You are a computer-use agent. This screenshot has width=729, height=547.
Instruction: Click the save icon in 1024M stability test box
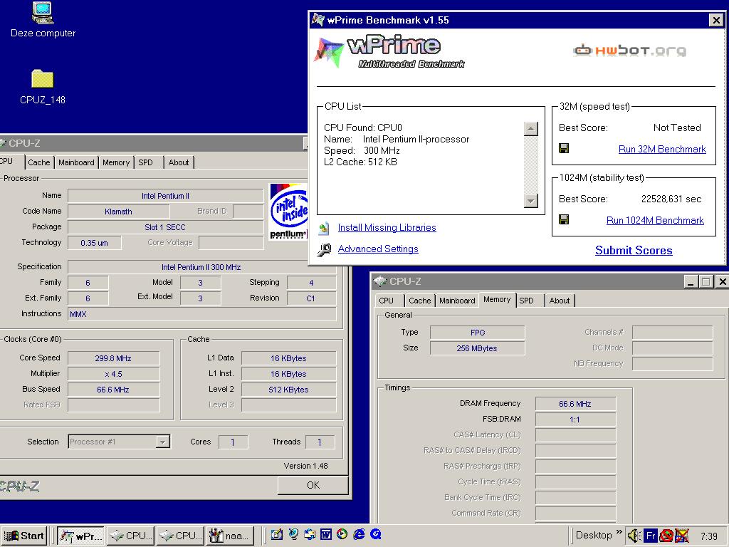pos(564,219)
